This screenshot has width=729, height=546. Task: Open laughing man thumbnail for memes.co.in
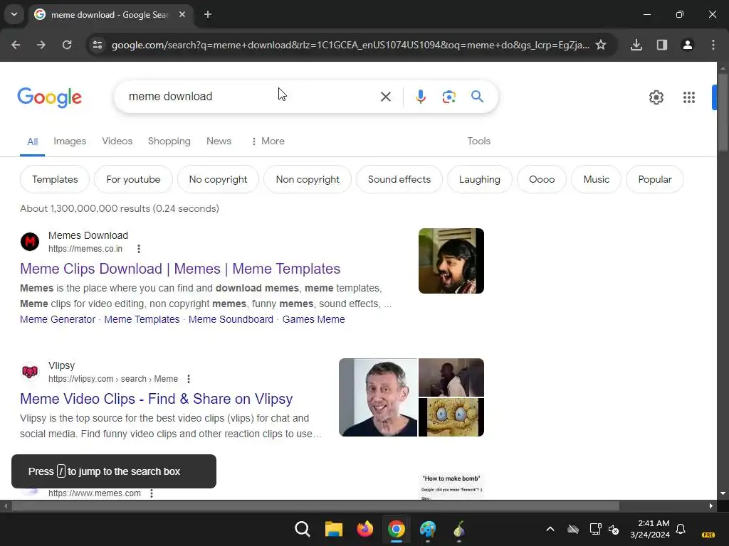coord(451,261)
